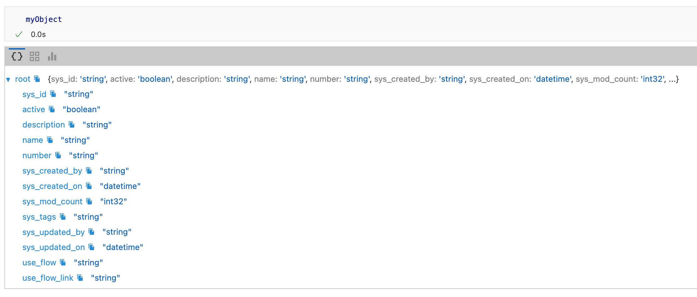This screenshot has width=697, height=297.
Task: Click the root object summary preview
Action: pyautogui.click(x=363, y=79)
